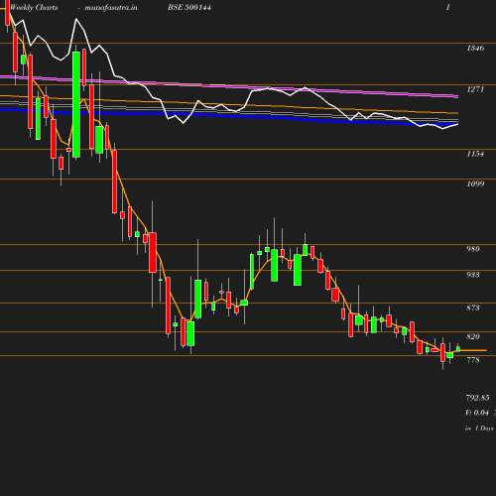Viewport: 496px width, 496px height.
Task: Click the 778 price level label
Action: point(473,360)
